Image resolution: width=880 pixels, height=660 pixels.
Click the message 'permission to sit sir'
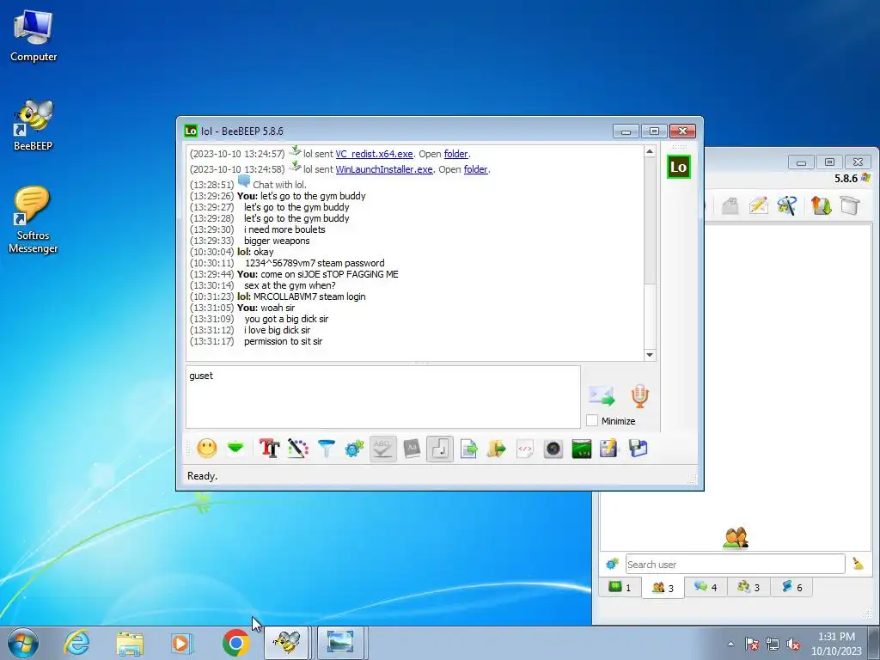[283, 341]
